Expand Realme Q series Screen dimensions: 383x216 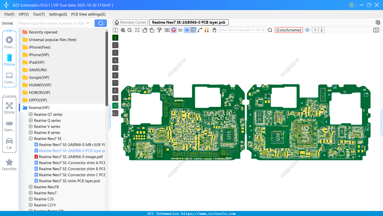point(31,120)
